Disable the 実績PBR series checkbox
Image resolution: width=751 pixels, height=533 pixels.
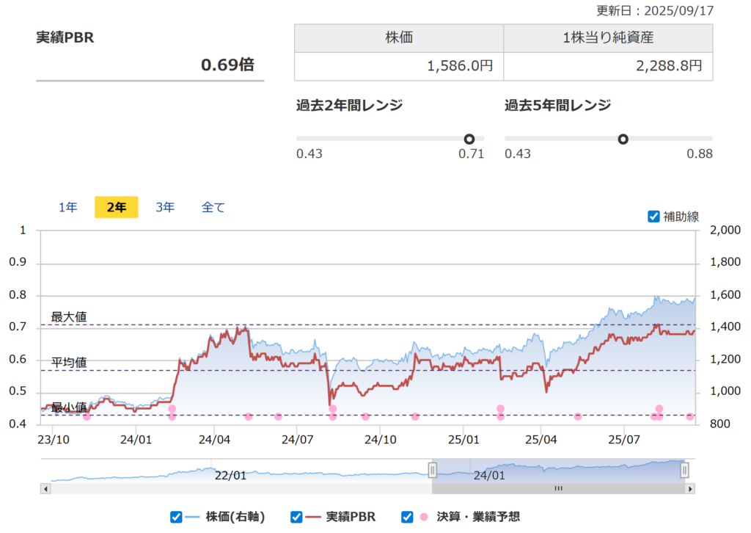click(296, 517)
